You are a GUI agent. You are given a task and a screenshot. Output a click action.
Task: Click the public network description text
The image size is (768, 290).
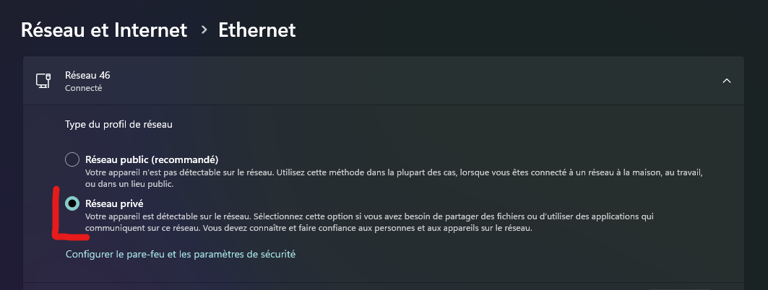[x=394, y=178]
